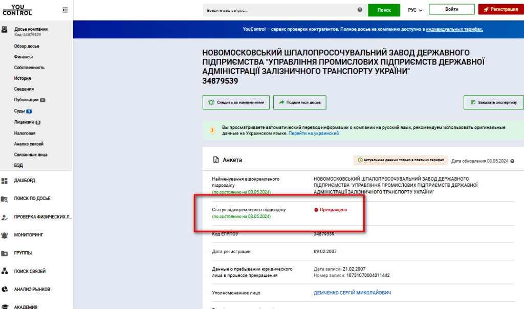
Task: Open АКАДЕМИЯ from the main menu
Action: click(26, 307)
